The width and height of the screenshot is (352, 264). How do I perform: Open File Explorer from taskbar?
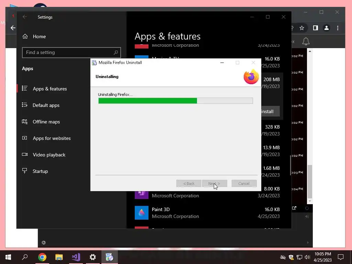(x=59, y=257)
